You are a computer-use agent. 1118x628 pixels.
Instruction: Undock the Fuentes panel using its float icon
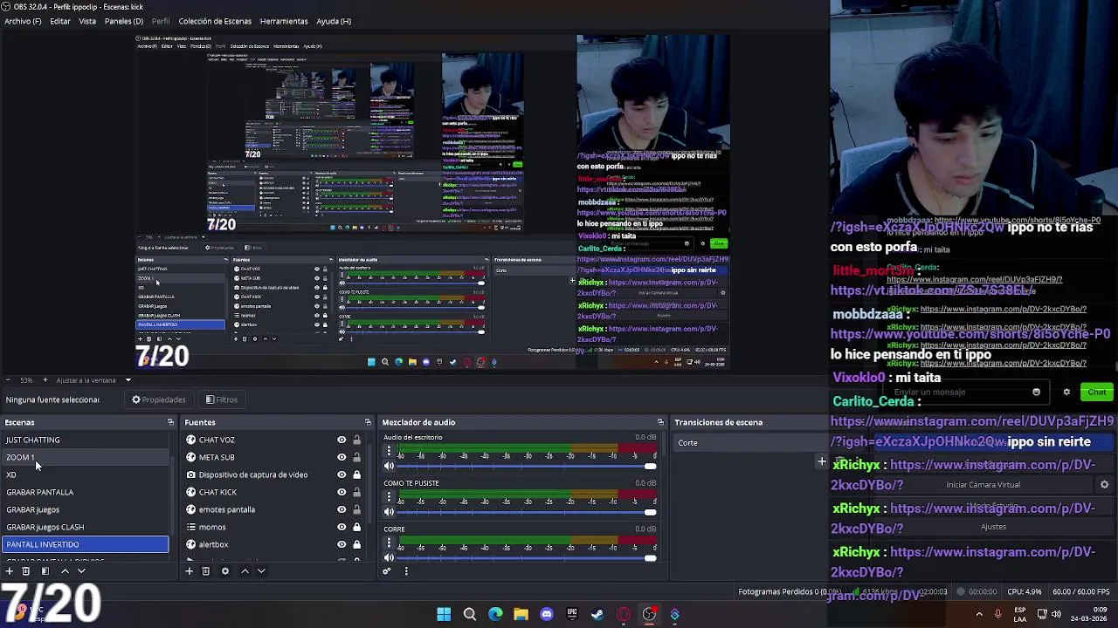pos(368,422)
